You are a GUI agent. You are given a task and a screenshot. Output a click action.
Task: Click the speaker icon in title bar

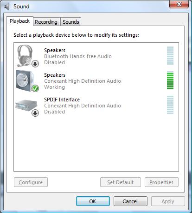[x=6, y=7]
